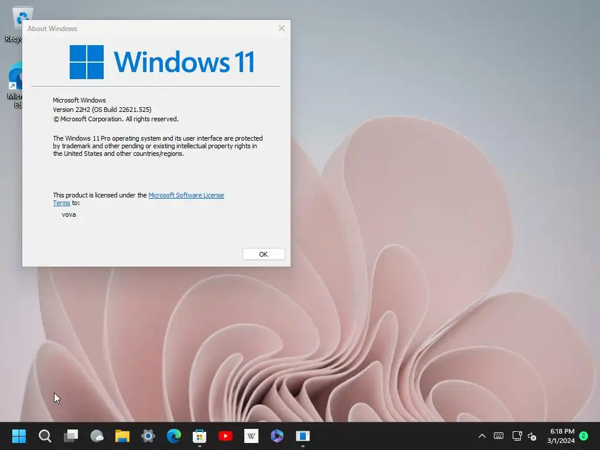Screen dimensions: 600x450
Task: Open Task View on the taskbar
Action: tap(71, 435)
